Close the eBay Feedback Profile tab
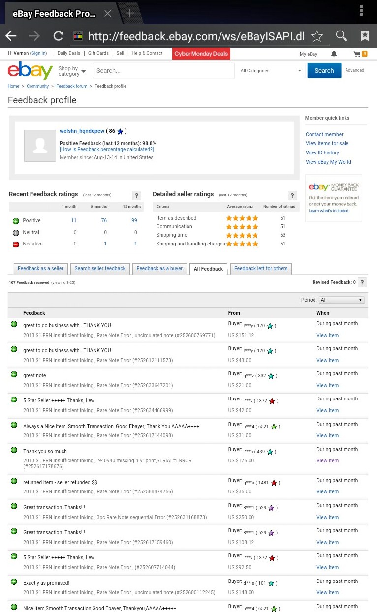The width and height of the screenshot is (377, 612). [x=108, y=13]
